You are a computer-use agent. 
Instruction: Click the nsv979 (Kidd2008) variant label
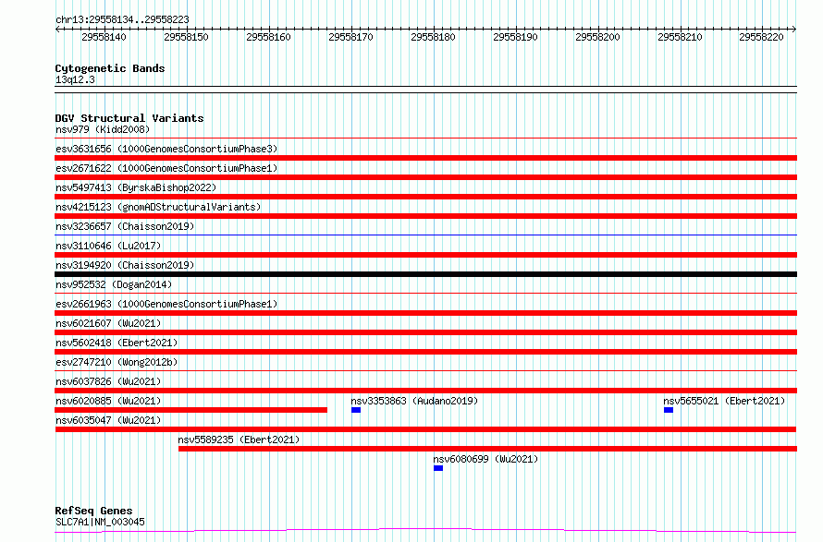point(103,129)
